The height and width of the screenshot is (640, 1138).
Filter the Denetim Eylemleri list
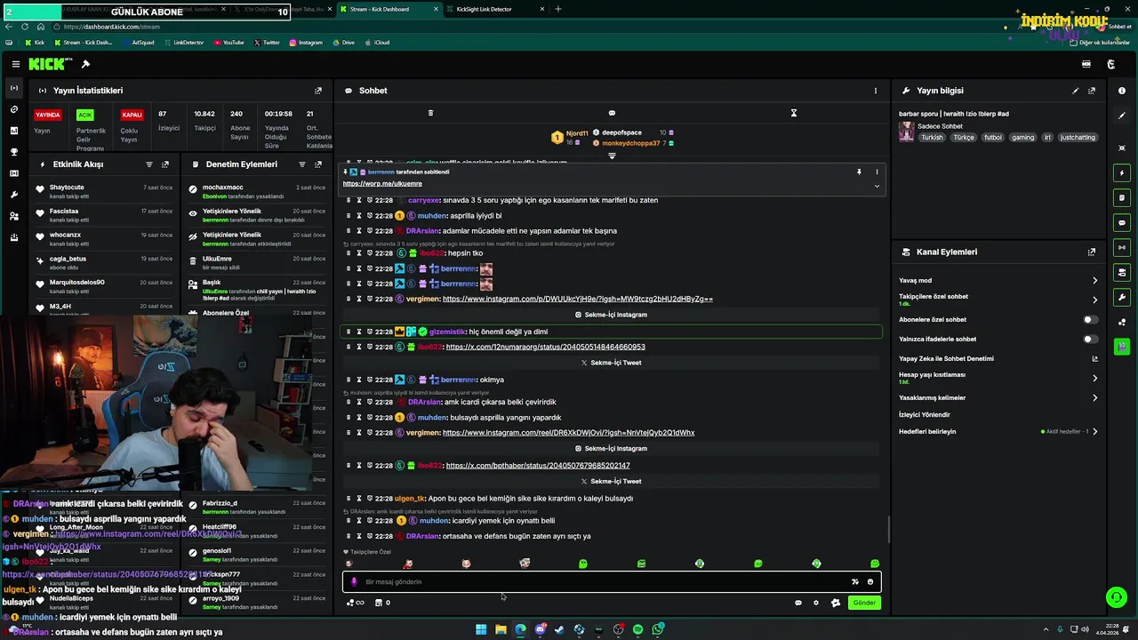(x=302, y=164)
